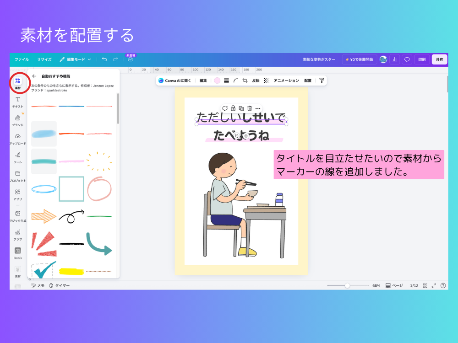Open the ツール tools panel
The image size is (458, 343).
coord(18,157)
